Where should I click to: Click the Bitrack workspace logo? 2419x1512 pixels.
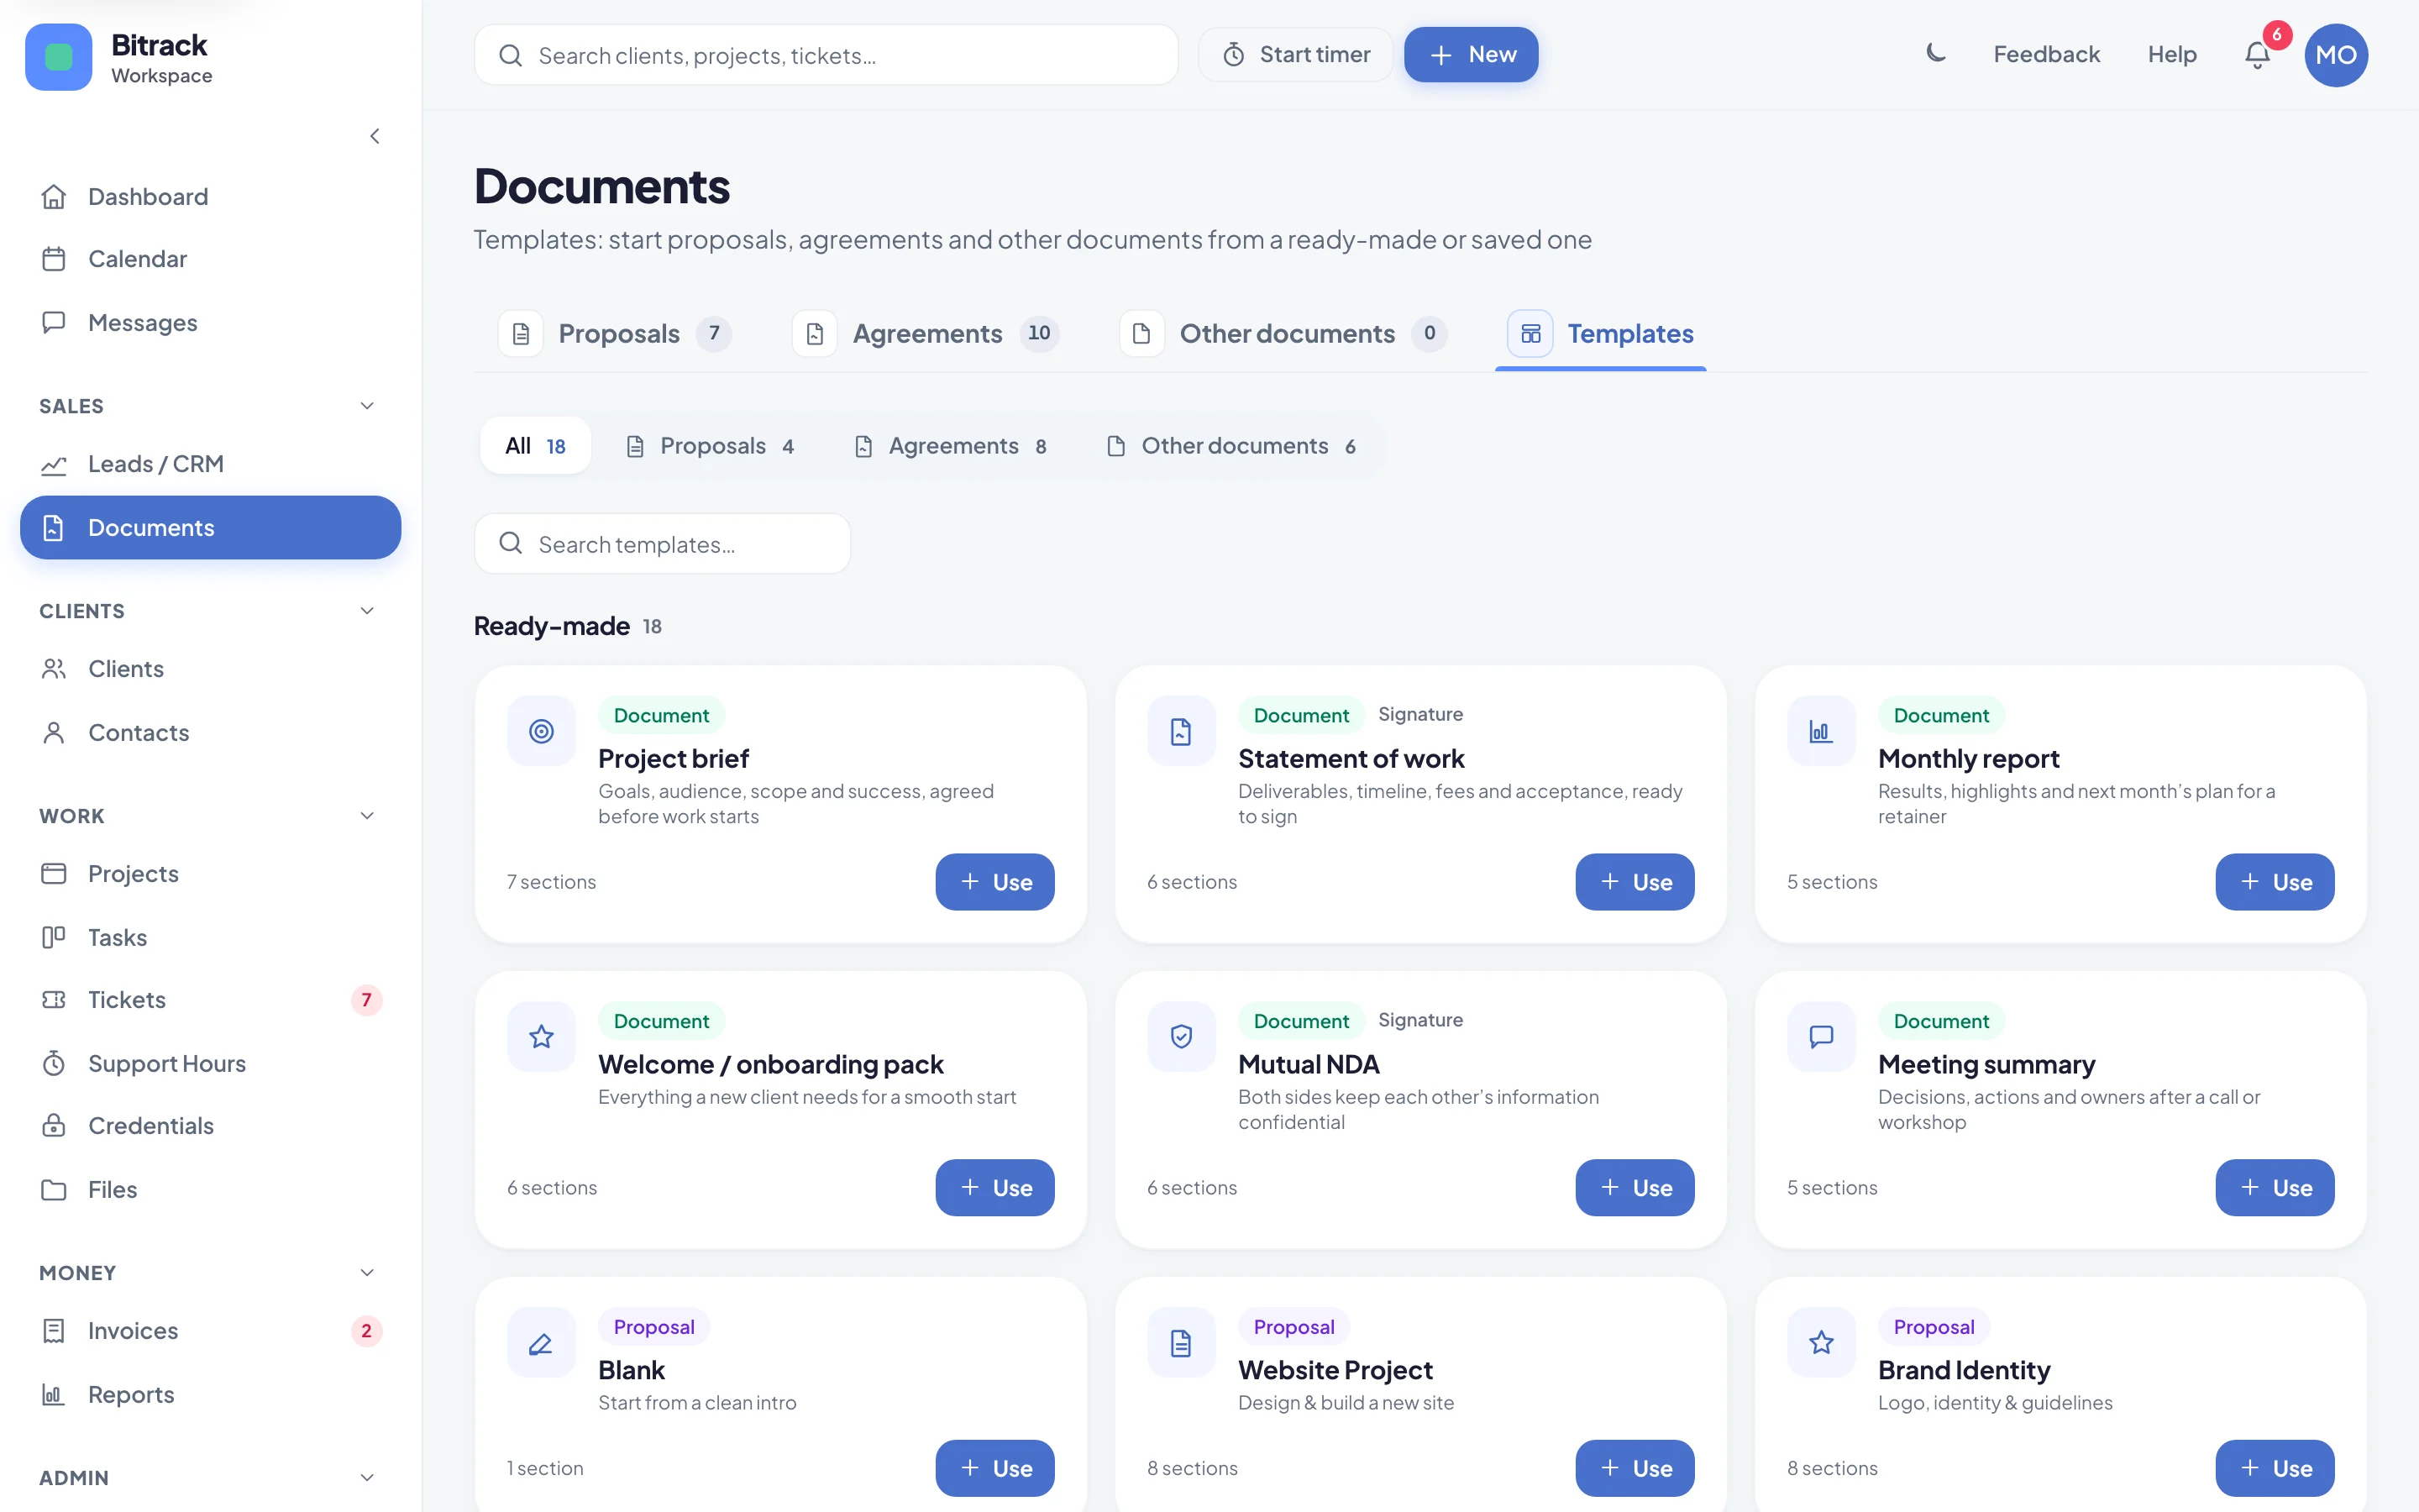tap(59, 57)
